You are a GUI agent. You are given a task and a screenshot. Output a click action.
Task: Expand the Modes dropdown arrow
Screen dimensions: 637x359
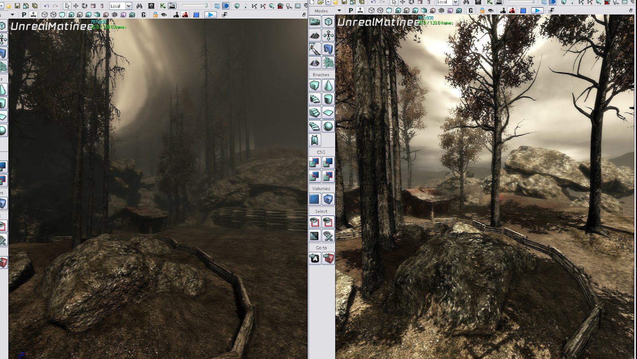click(x=339, y=11)
